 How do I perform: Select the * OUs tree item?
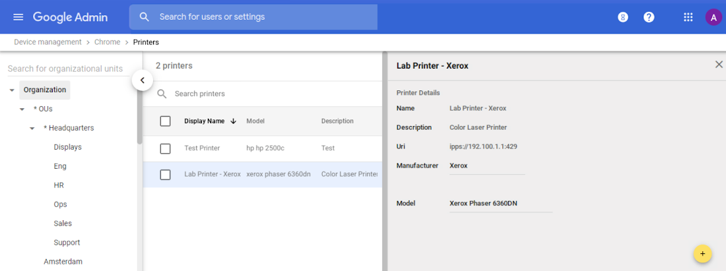click(x=43, y=109)
